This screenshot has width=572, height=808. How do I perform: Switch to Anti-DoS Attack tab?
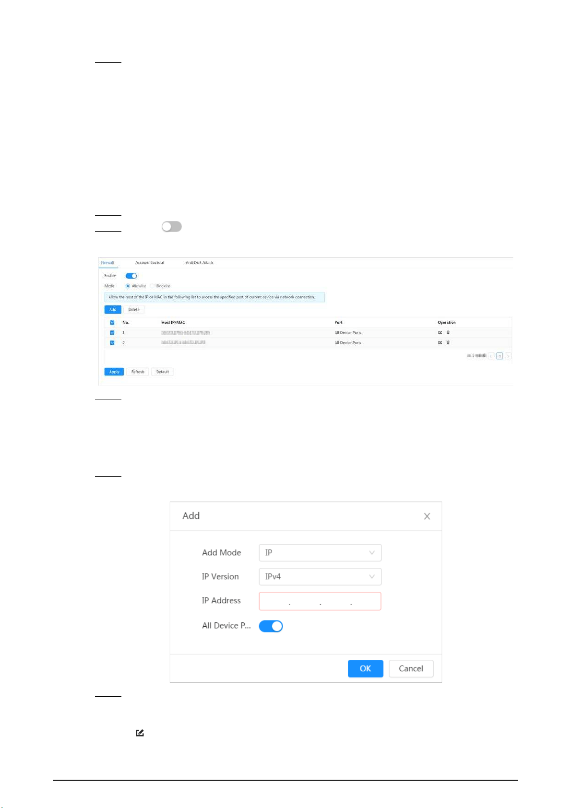(x=200, y=263)
